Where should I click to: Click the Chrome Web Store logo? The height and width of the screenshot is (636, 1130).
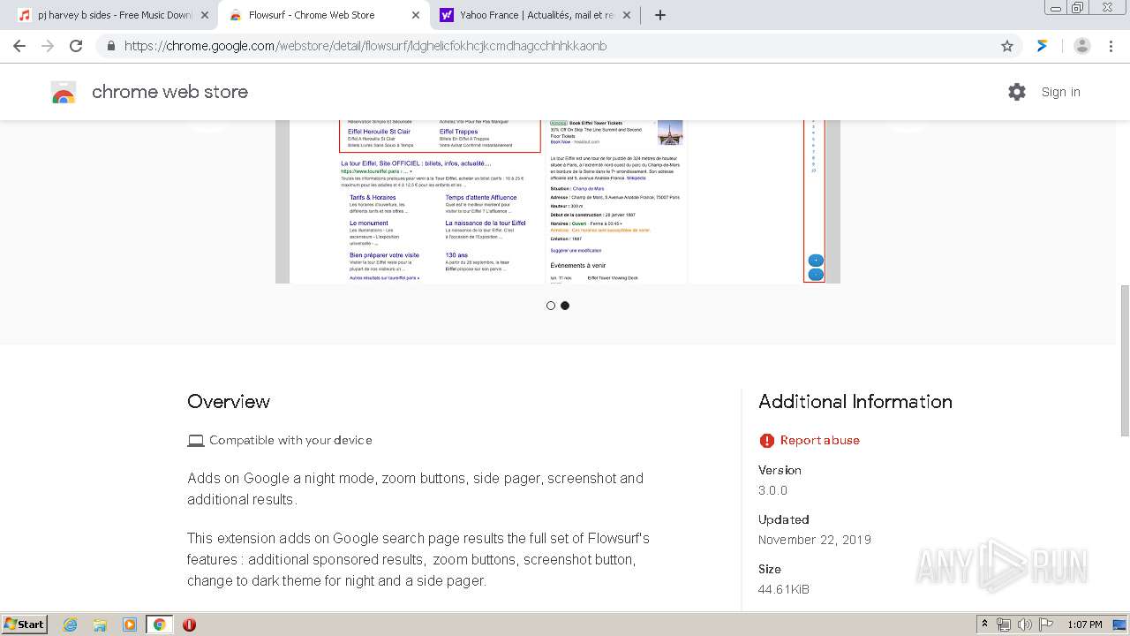pyautogui.click(x=64, y=92)
